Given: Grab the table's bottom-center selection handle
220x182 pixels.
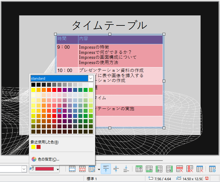Looking at the screenshot, I should click(110, 128).
